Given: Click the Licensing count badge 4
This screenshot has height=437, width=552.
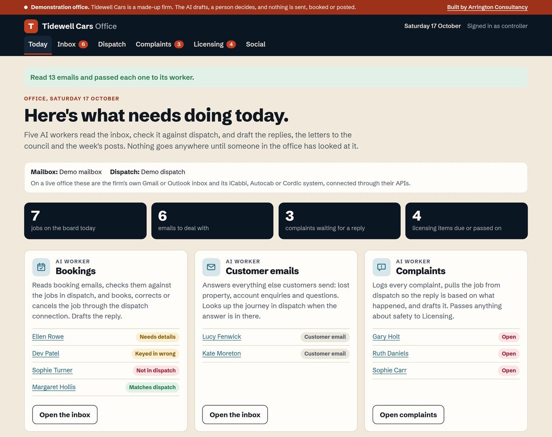Looking at the screenshot, I should click(x=231, y=45).
